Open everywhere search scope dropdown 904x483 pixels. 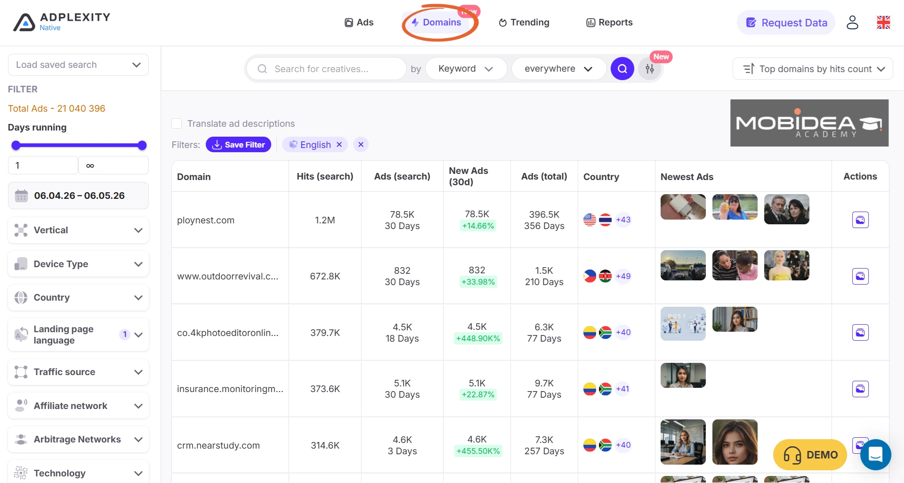[558, 69]
